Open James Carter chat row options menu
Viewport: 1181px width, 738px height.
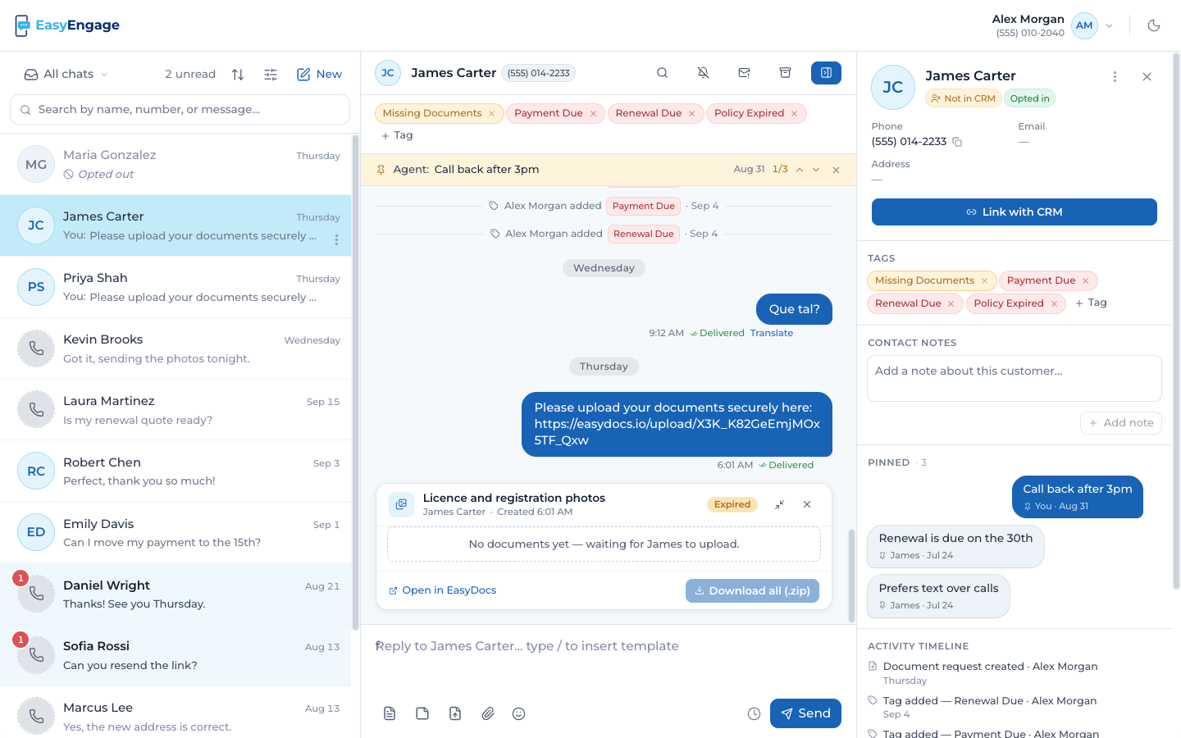[x=336, y=239]
